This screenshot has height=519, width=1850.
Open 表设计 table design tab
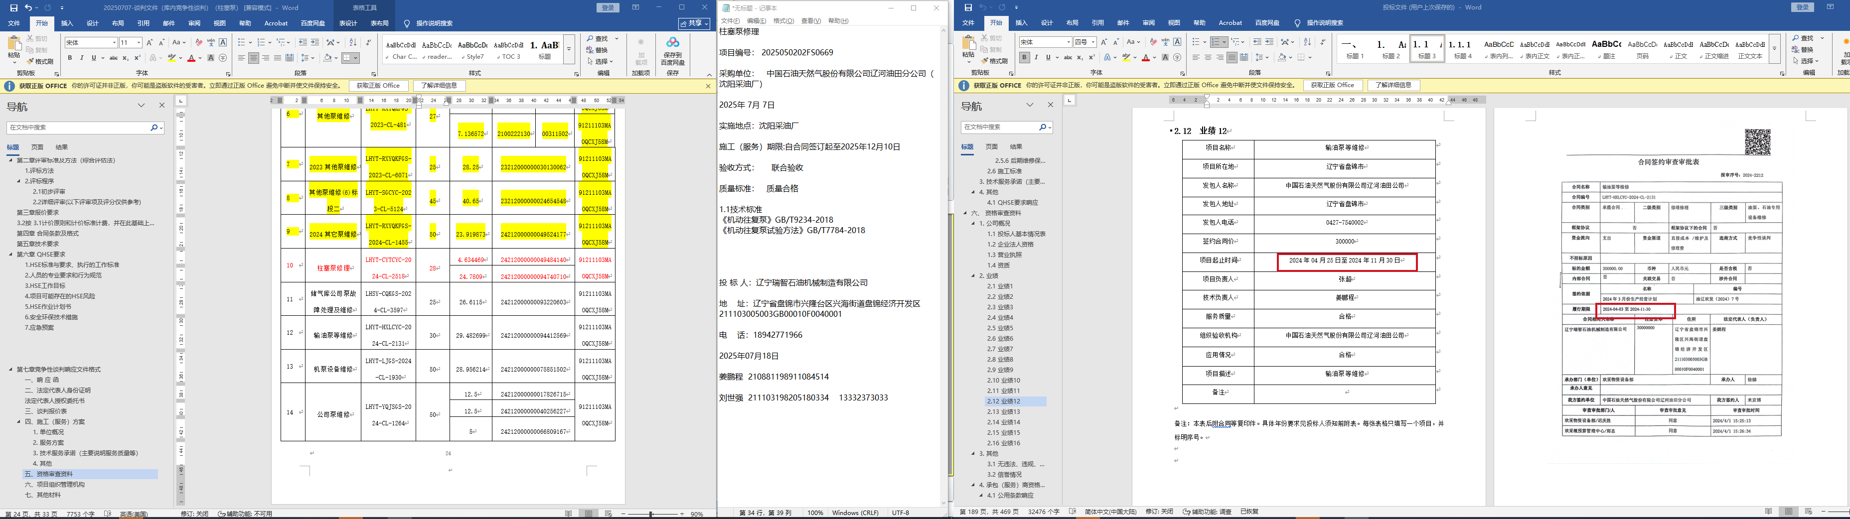tap(347, 23)
